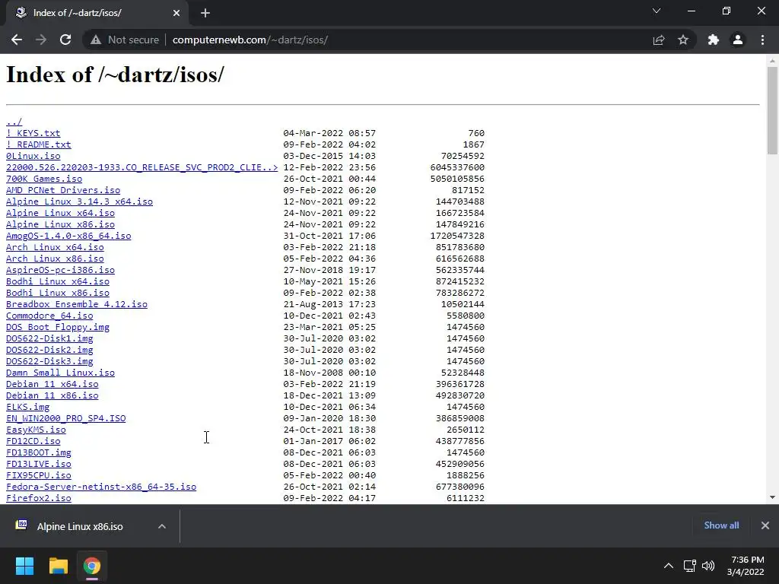The image size is (779, 584).
Task: Show hidden system tray icons chevron
Action: tap(669, 566)
